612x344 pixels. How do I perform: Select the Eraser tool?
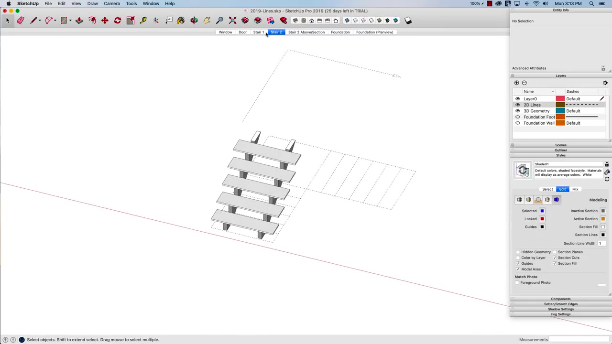point(20,20)
